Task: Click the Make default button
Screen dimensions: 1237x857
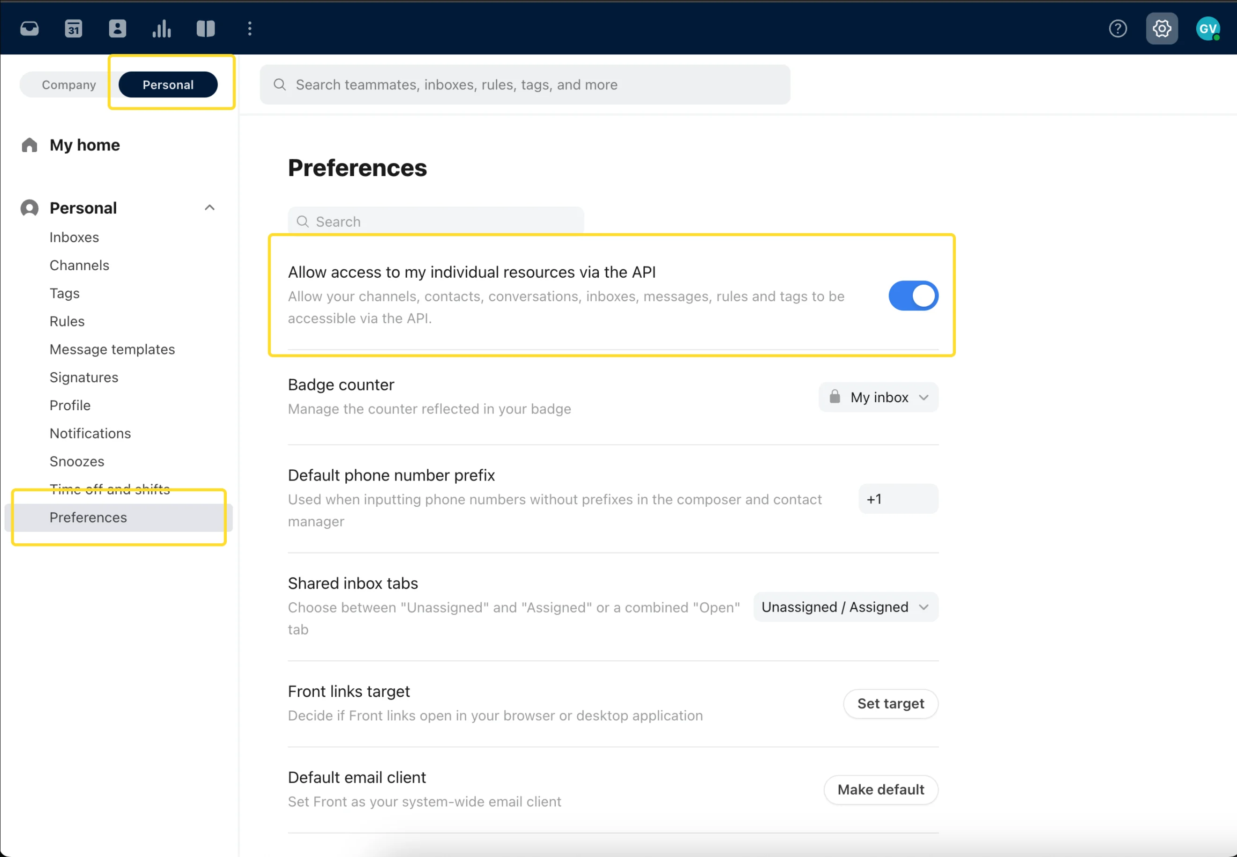Action: tap(881, 790)
